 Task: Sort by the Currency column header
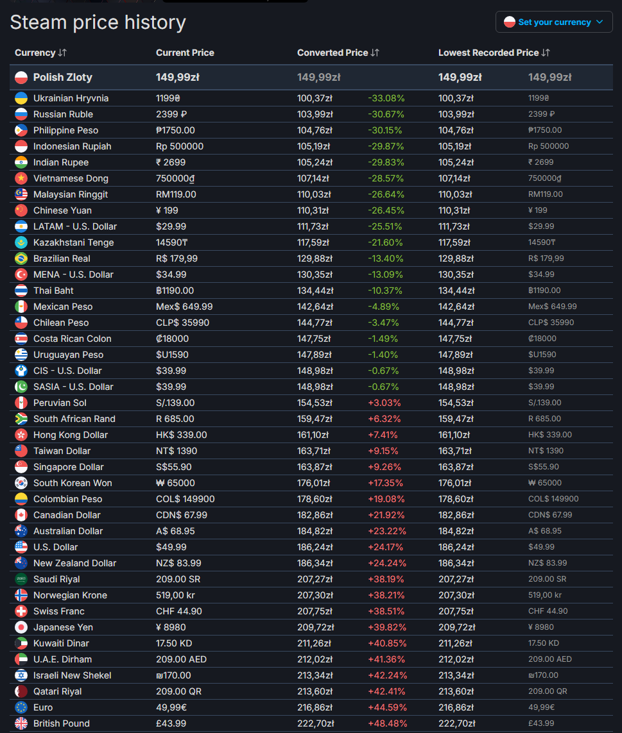point(40,53)
